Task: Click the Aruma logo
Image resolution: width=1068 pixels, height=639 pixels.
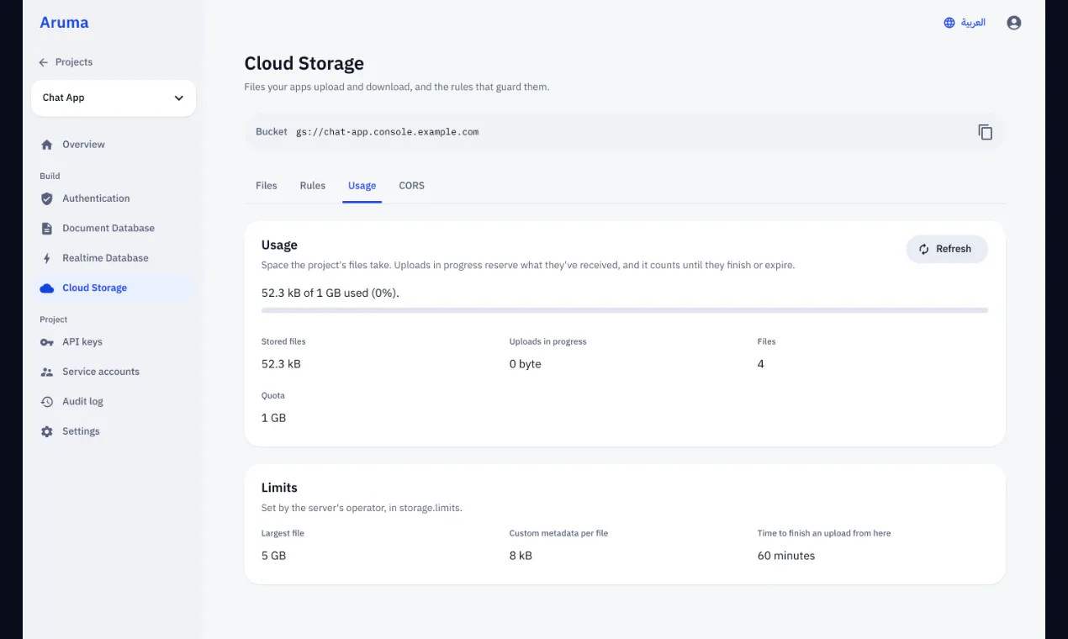Action: [x=64, y=23]
